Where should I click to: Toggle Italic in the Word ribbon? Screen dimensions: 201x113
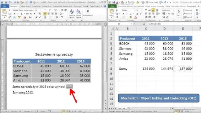(x=18, y=13)
